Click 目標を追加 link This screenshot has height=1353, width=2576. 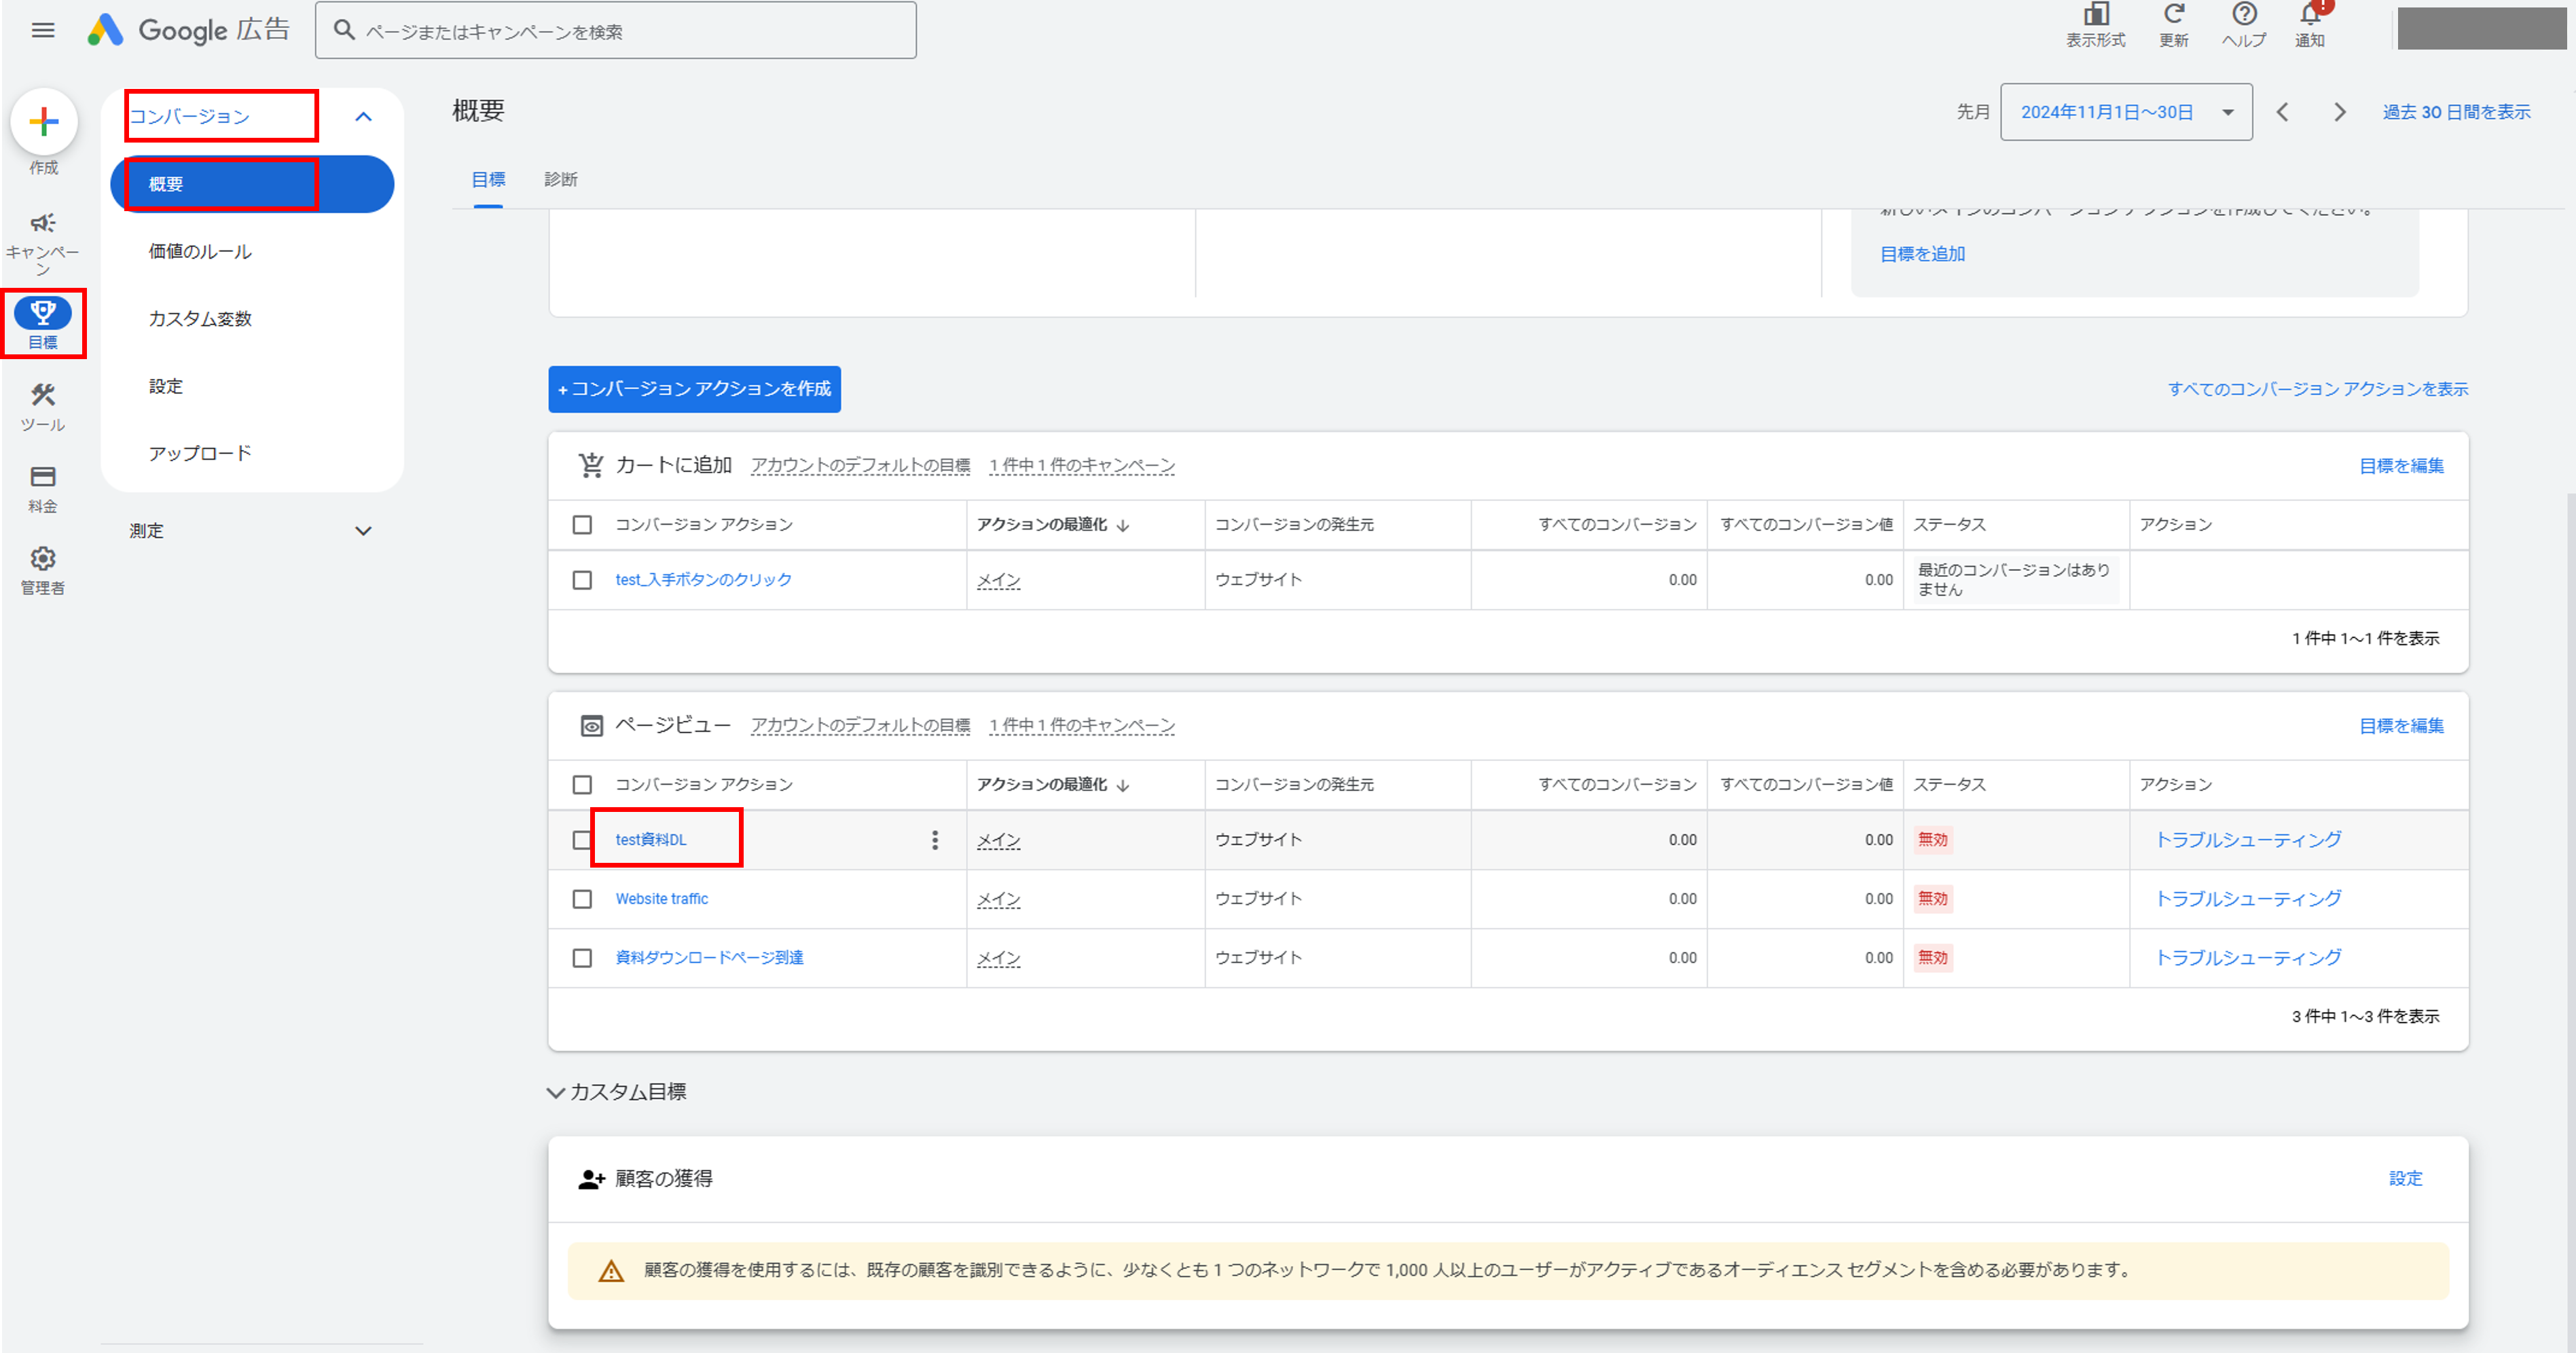1922,255
